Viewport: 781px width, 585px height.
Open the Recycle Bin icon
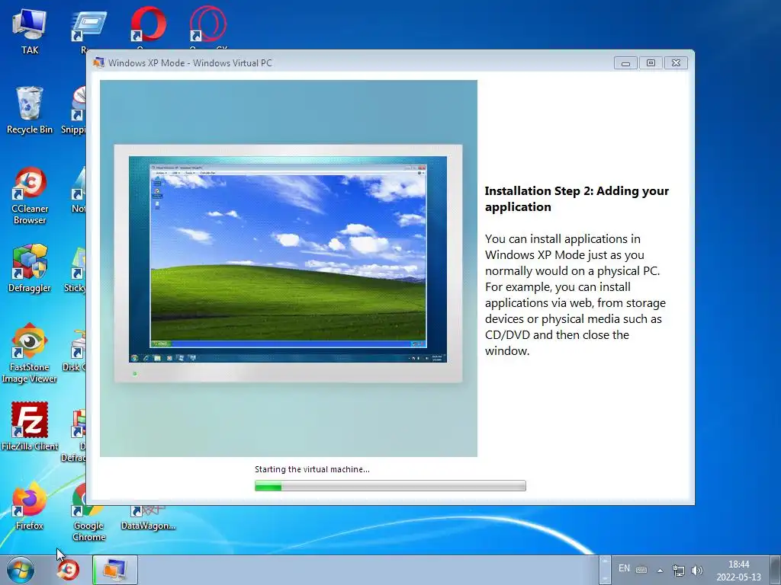click(x=30, y=110)
